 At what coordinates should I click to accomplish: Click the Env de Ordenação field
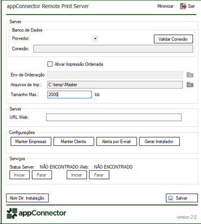point(115,75)
